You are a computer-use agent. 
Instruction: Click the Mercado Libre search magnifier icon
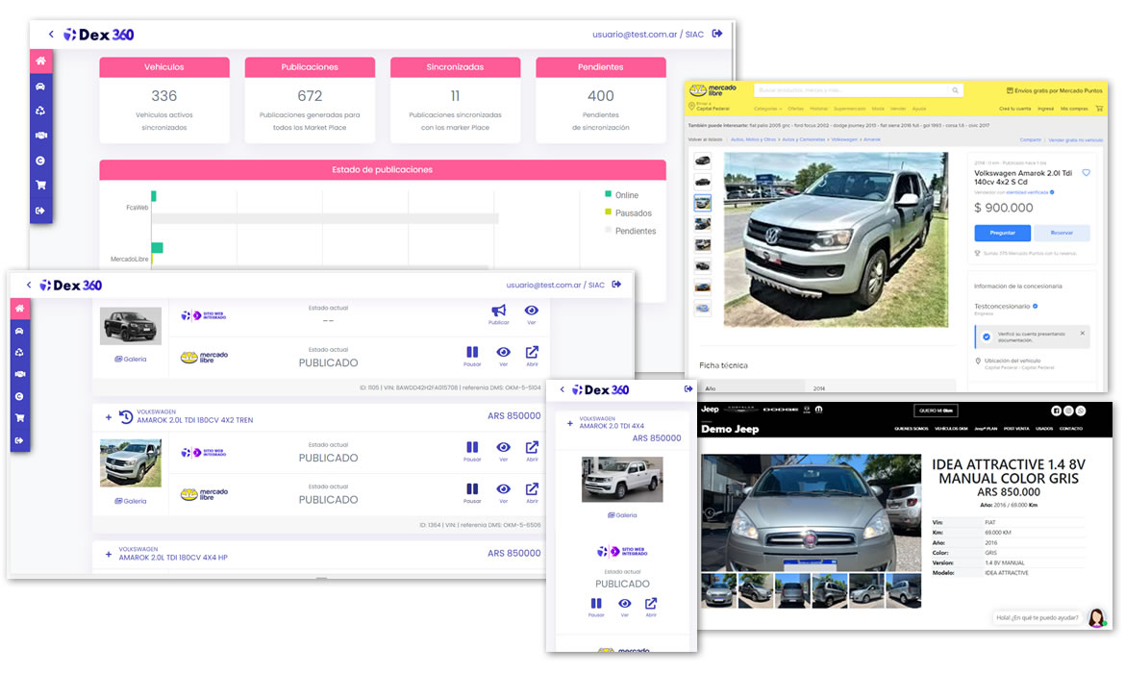click(955, 90)
